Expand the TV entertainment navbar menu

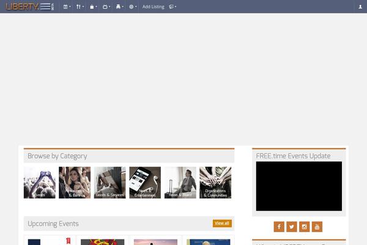106,7
